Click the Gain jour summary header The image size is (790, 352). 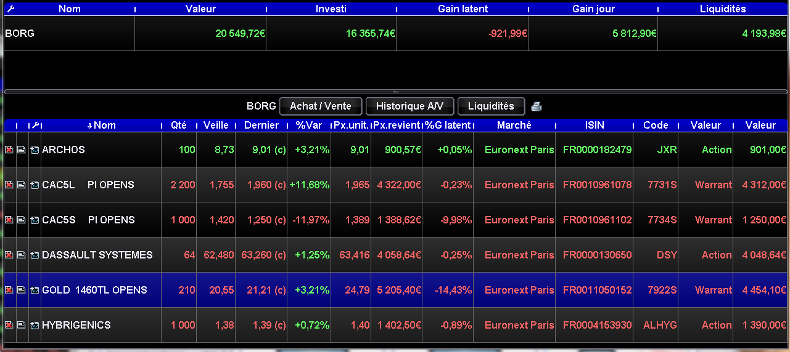click(x=593, y=9)
